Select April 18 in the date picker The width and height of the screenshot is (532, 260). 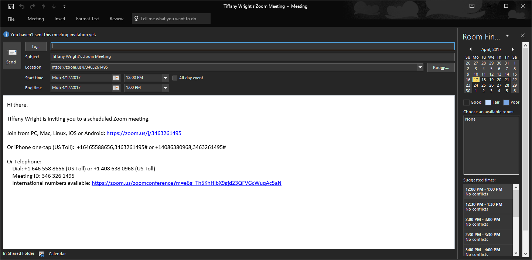pos(484,80)
